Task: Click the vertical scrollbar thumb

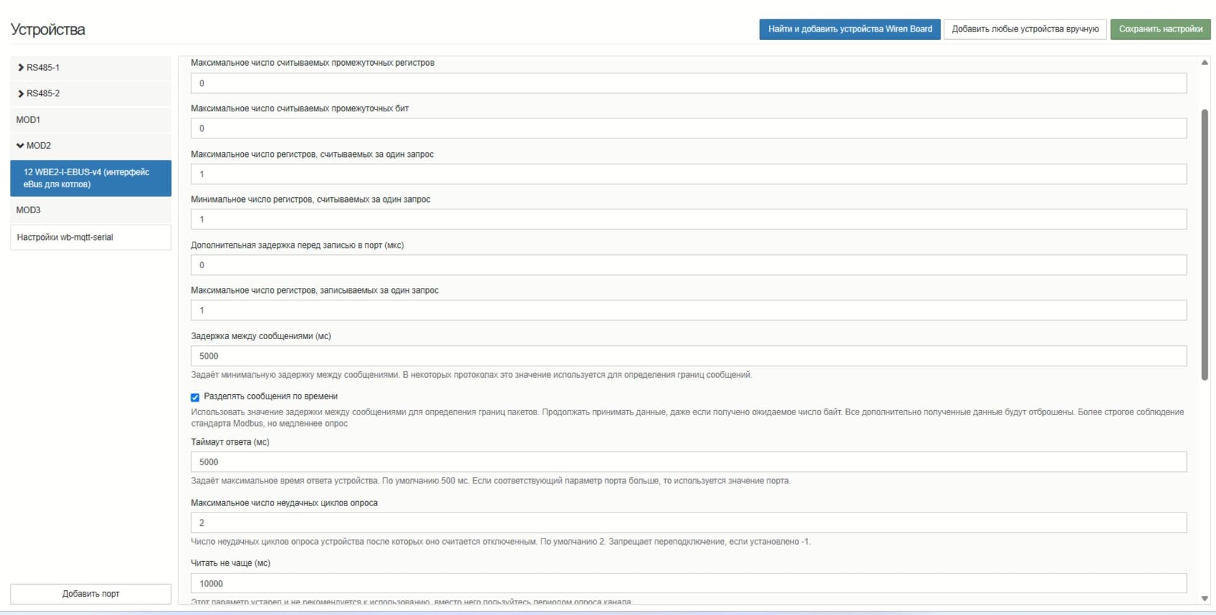Action: pyautogui.click(x=1204, y=244)
